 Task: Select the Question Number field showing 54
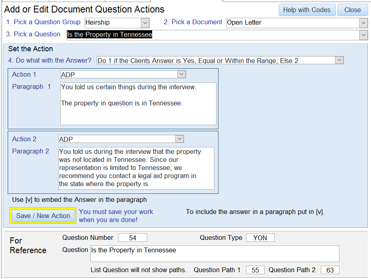coord(133,238)
